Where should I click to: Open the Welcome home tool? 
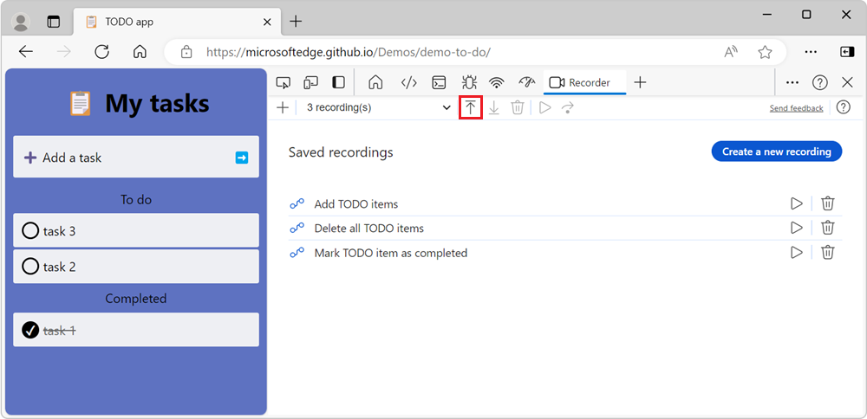(x=375, y=83)
